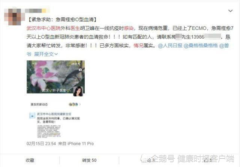
Task: Open the post options chevron menu
Action: (230, 11)
